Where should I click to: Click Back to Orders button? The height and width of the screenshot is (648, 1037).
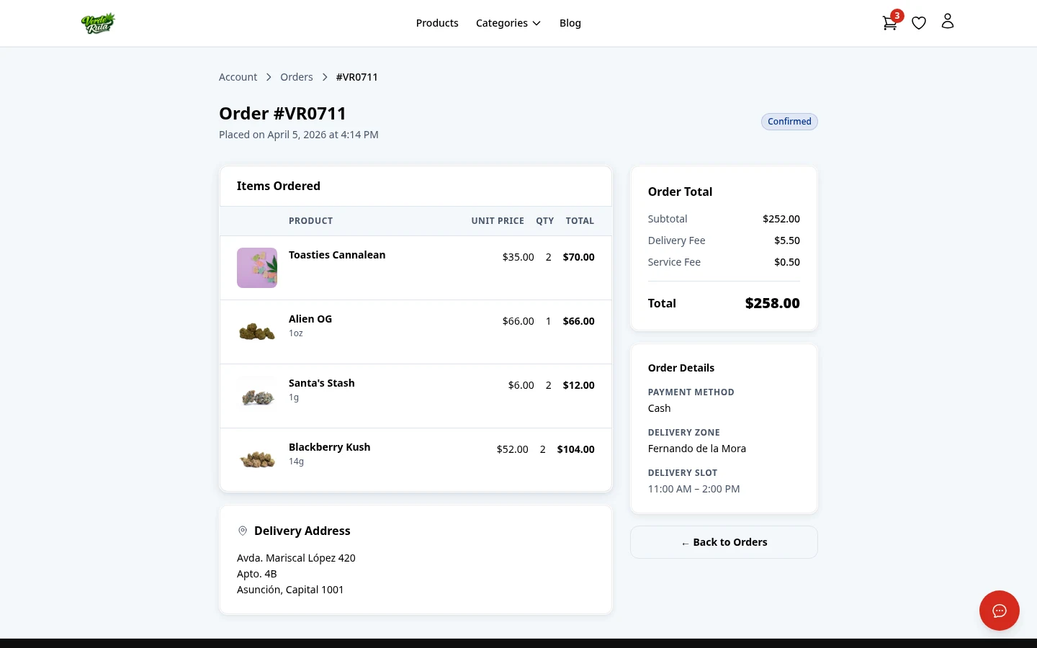[x=724, y=541]
